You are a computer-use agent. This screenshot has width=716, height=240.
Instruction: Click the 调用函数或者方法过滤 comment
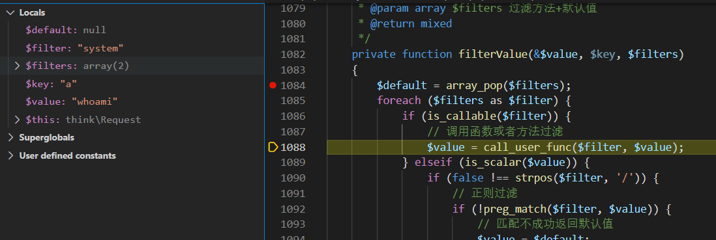[495, 131]
